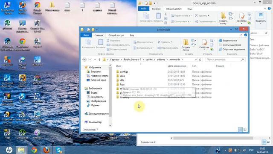Select dlls folder in file list
The image size is (273, 154).
[122, 80]
